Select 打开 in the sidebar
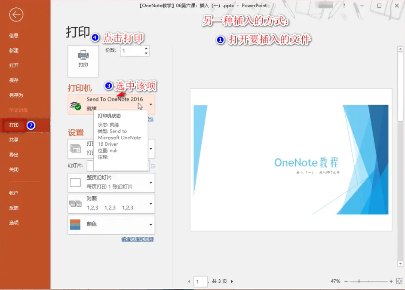Screen dimensions: 405x290 (x=14, y=66)
